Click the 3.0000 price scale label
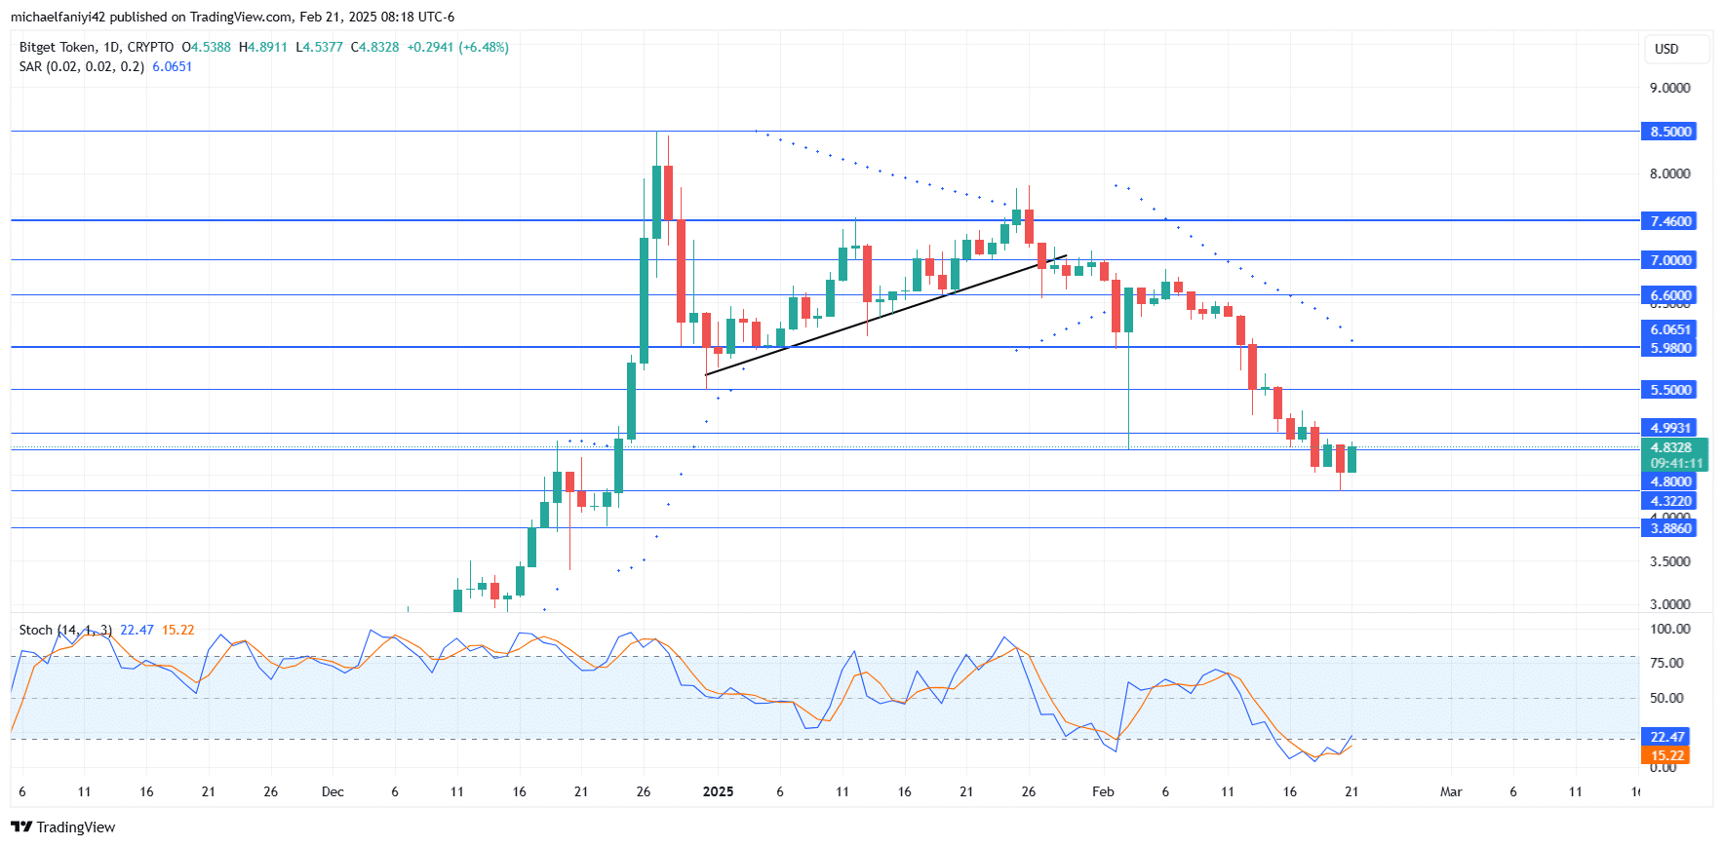The width and height of the screenshot is (1724, 846). [1669, 604]
